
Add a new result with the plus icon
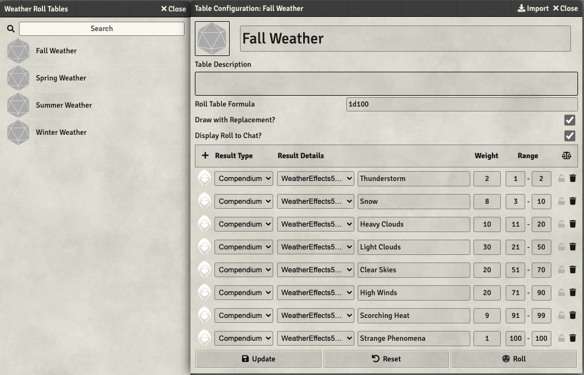coord(205,155)
